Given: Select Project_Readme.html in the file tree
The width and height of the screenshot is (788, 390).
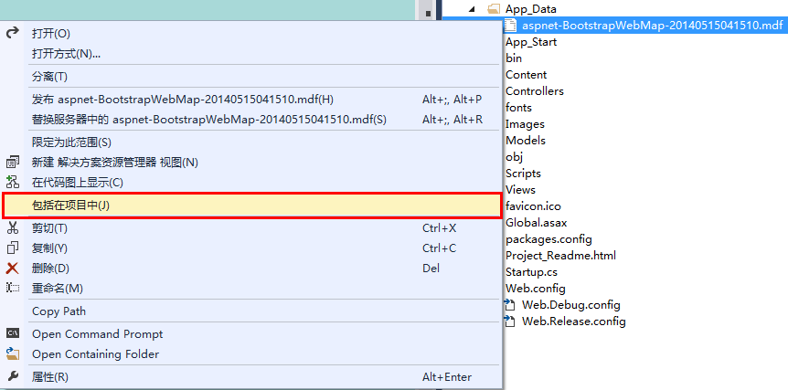Looking at the screenshot, I should 560,255.
